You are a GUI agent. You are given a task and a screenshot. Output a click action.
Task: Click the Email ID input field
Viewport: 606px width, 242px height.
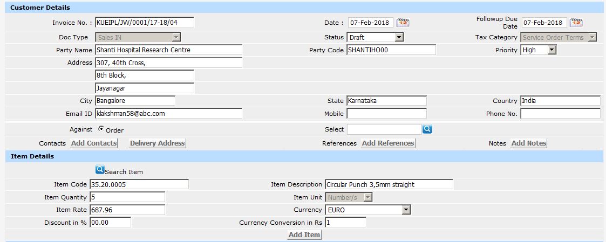click(168, 114)
